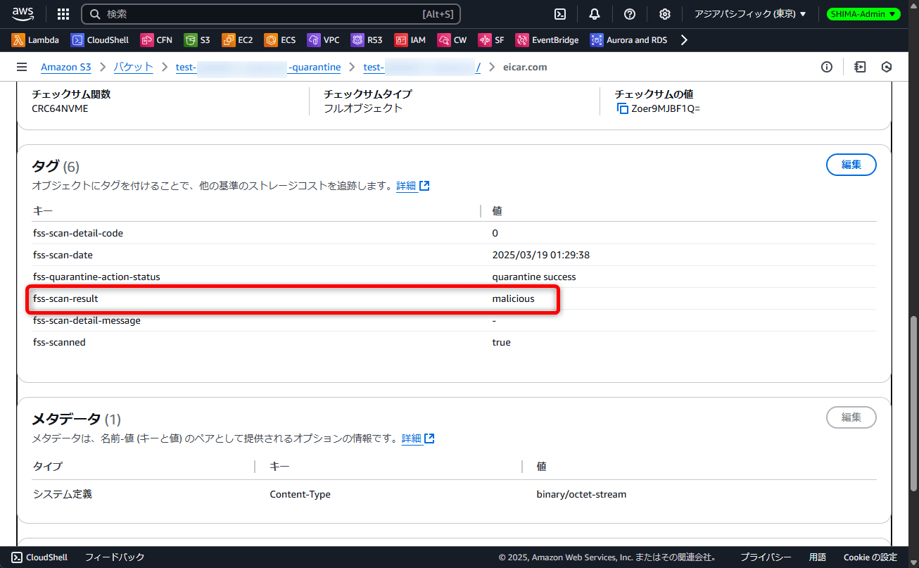Open EC2 shortcut in favorites bar

(x=237, y=40)
